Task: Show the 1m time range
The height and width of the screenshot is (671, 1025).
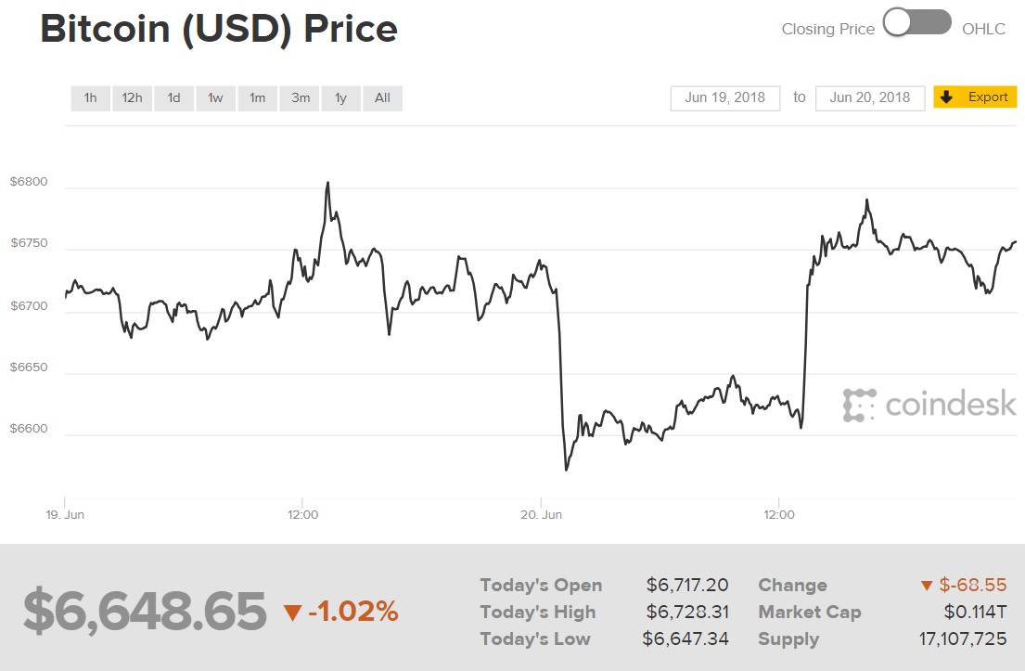Action: pos(257,97)
